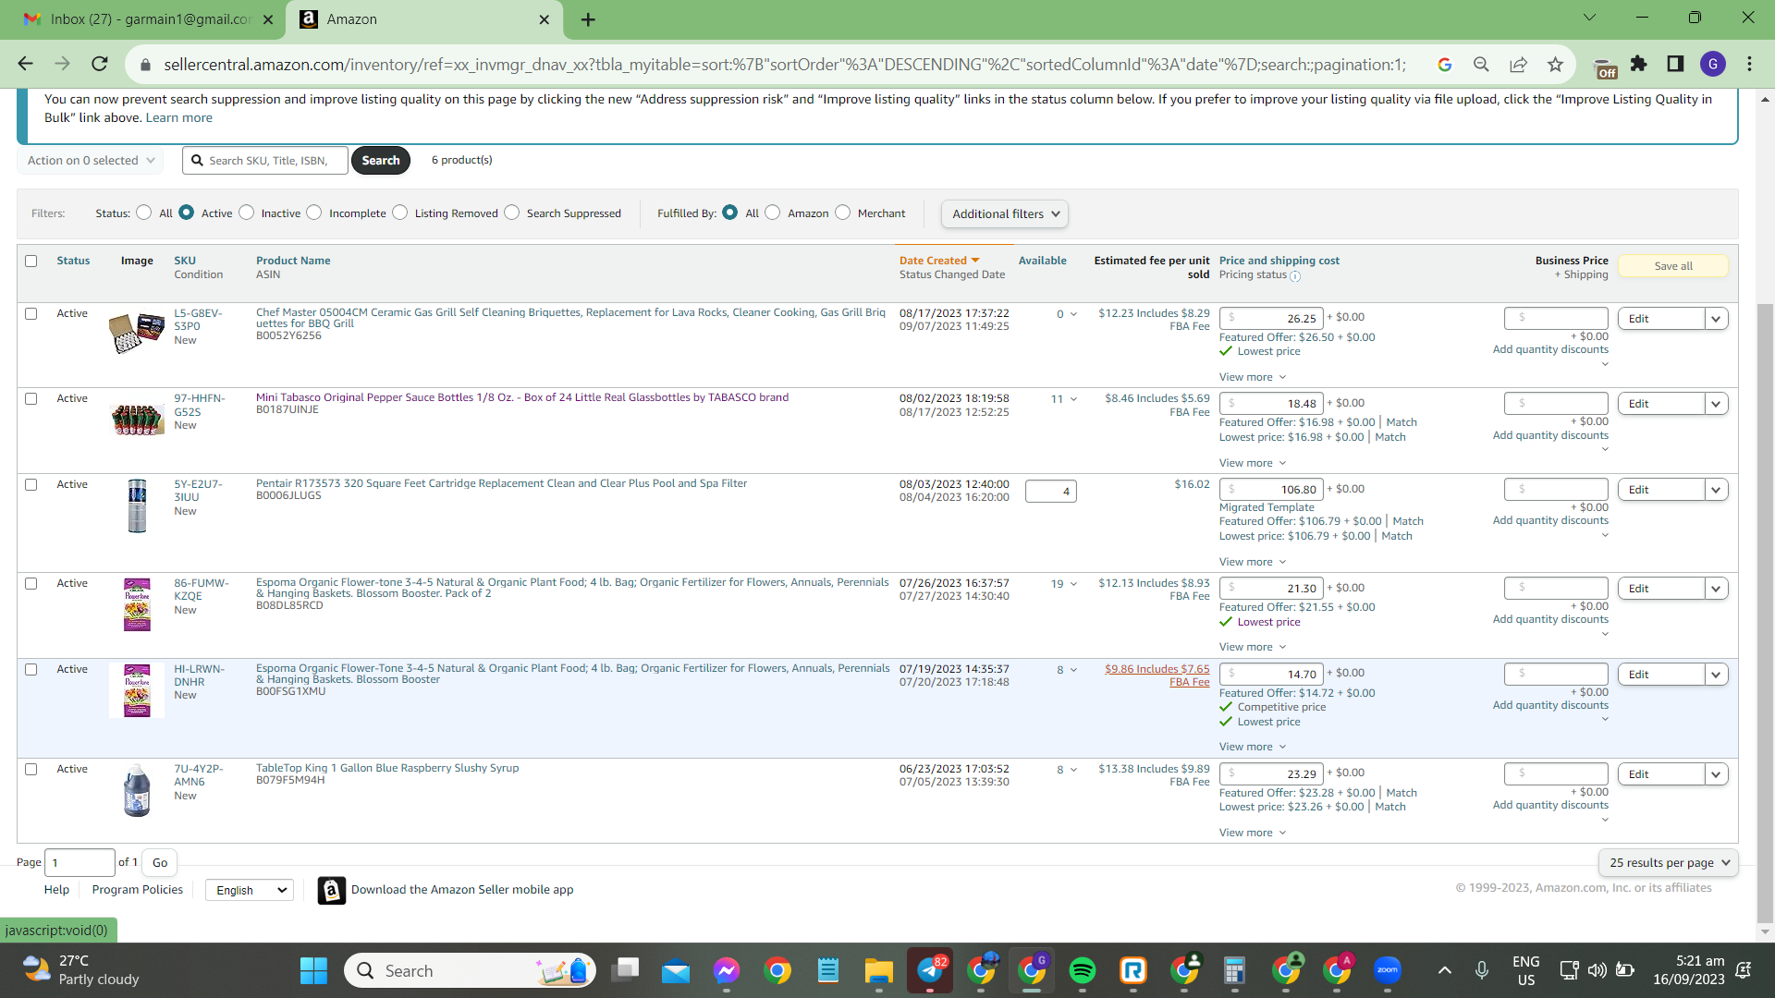The width and height of the screenshot is (1775, 998).
Task: Expand available quantity chevron for Mini Tabasco
Action: pos(1073,399)
